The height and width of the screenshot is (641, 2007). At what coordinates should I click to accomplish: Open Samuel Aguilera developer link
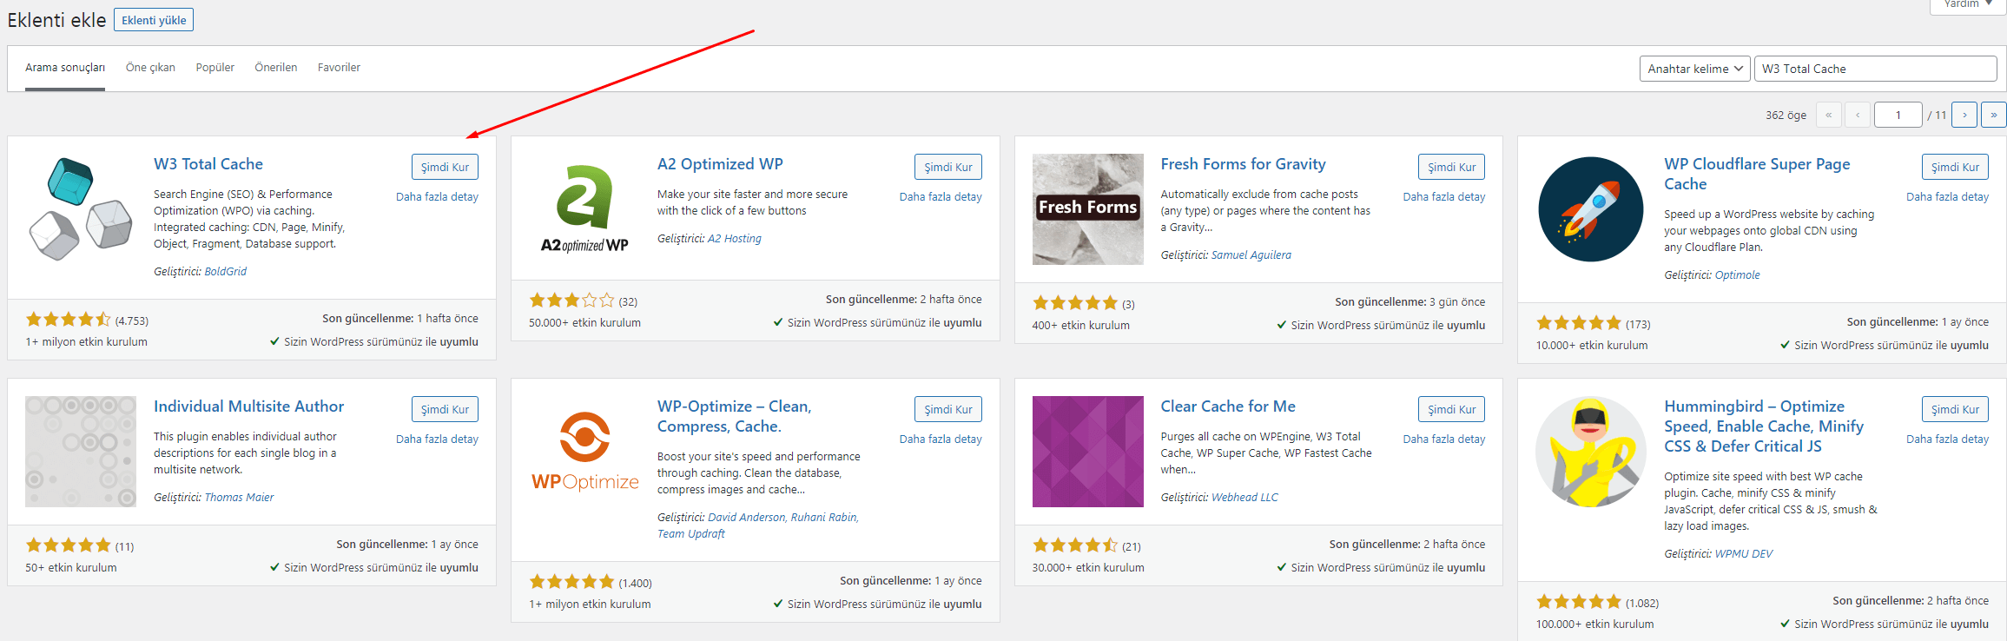[x=1251, y=255]
